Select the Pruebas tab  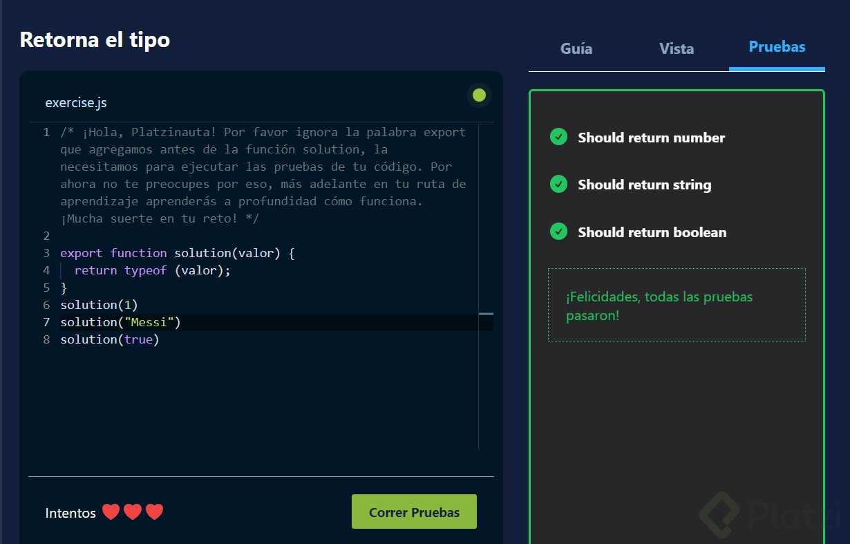pos(777,47)
